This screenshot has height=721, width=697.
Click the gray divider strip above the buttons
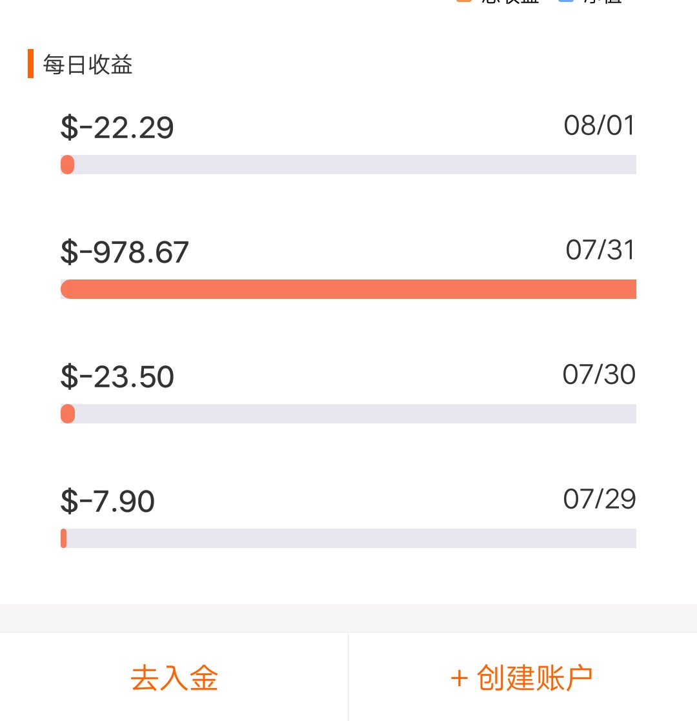[348, 618]
